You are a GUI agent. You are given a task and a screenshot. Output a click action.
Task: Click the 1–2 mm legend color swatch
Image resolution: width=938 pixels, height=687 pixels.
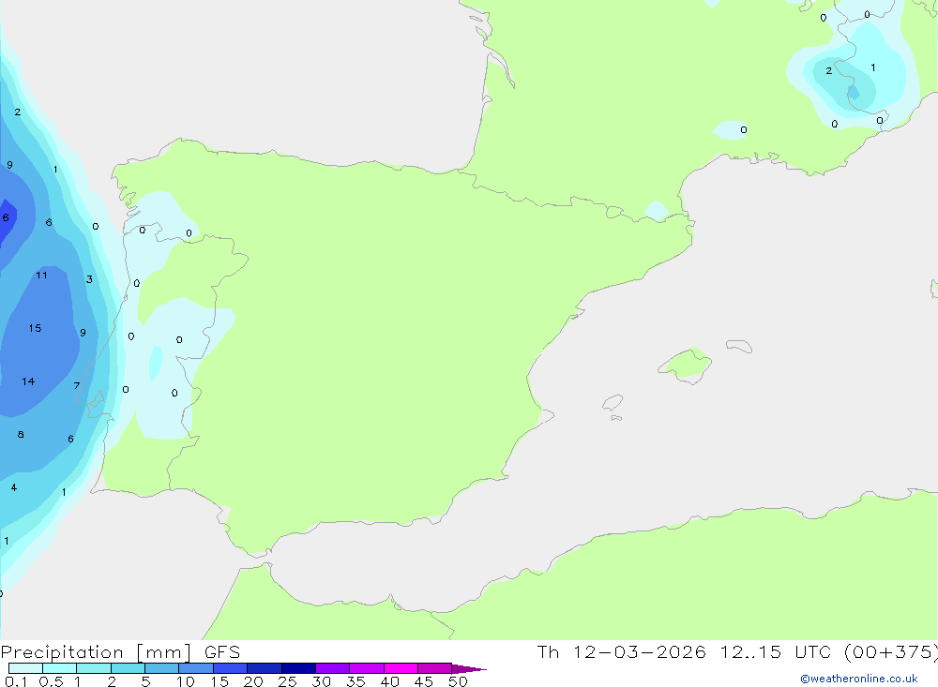click(94, 668)
